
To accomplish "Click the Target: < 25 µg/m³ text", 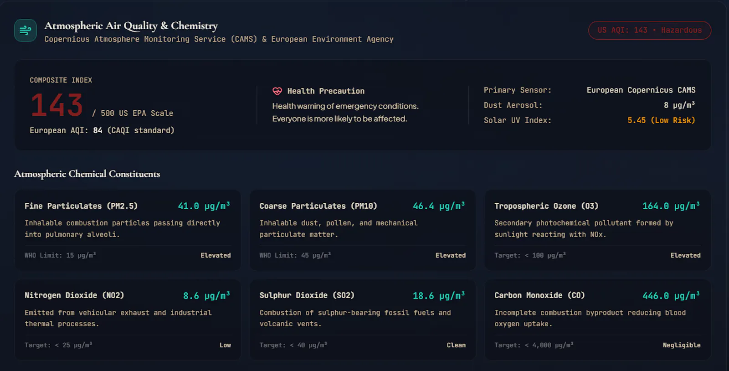I will (58, 345).
